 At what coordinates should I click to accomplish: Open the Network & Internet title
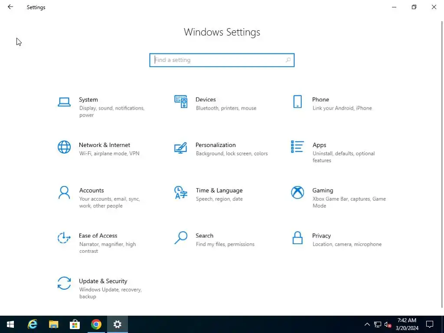coord(104,145)
